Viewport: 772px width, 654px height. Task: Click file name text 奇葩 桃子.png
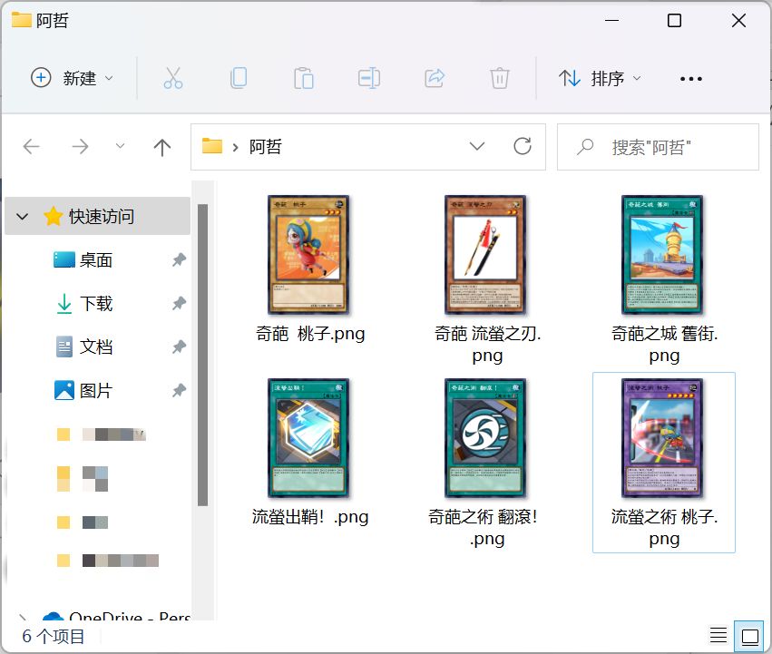coord(310,334)
